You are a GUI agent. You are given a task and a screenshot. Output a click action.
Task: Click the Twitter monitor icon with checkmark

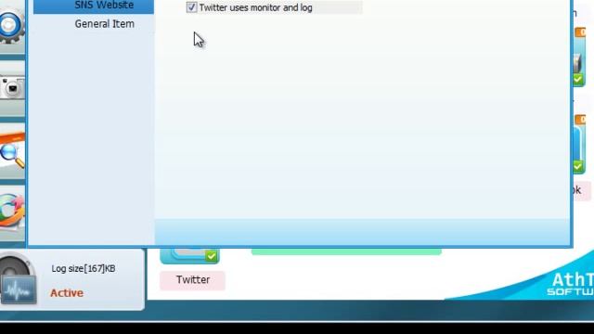(189, 256)
